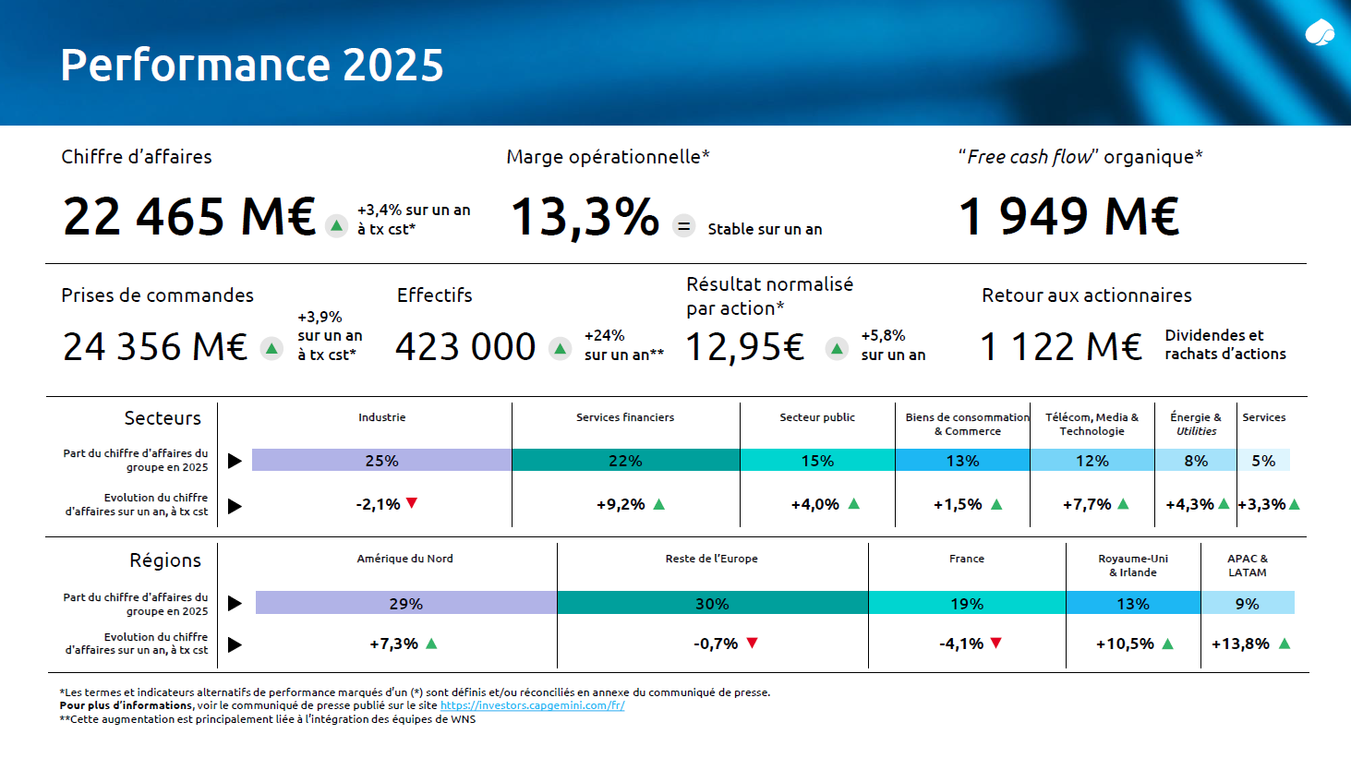Viewport: 1351px width, 758px height.
Task: Click the green arrow beside 12,95€ per share
Action: coord(837,348)
